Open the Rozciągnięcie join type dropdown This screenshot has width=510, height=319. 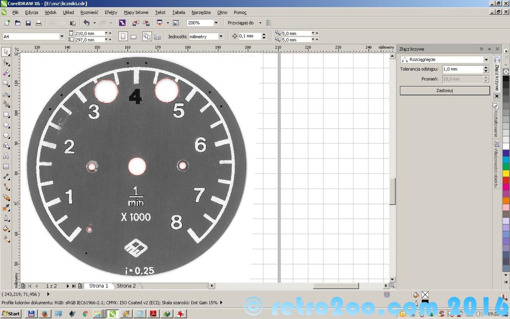coord(486,59)
